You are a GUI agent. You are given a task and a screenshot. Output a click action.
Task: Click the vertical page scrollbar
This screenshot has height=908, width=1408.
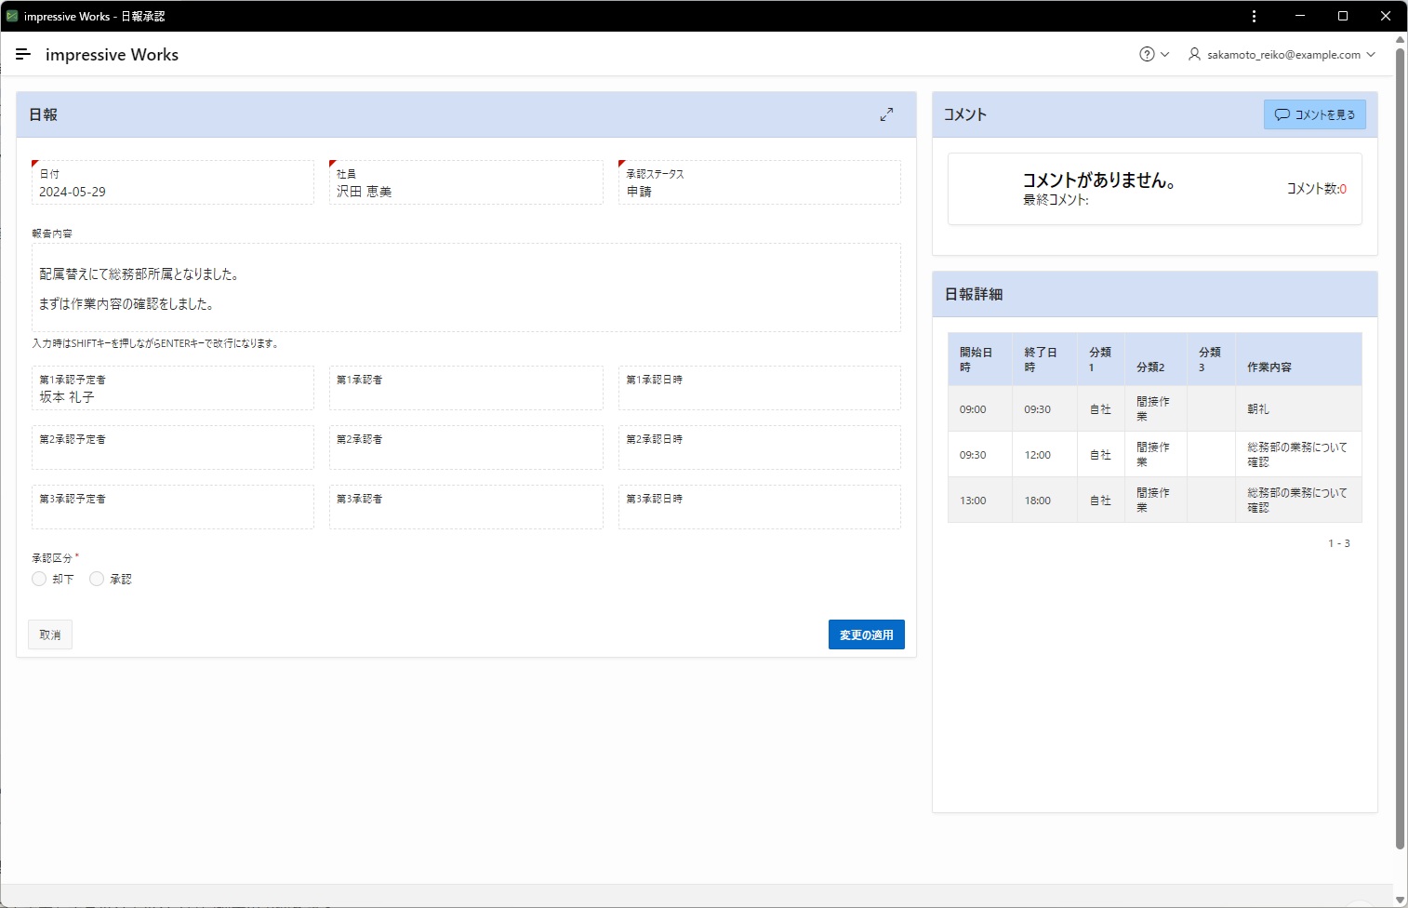(1400, 447)
